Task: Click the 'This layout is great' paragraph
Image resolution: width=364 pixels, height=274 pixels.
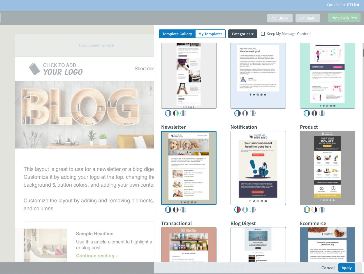Action: coord(89,177)
